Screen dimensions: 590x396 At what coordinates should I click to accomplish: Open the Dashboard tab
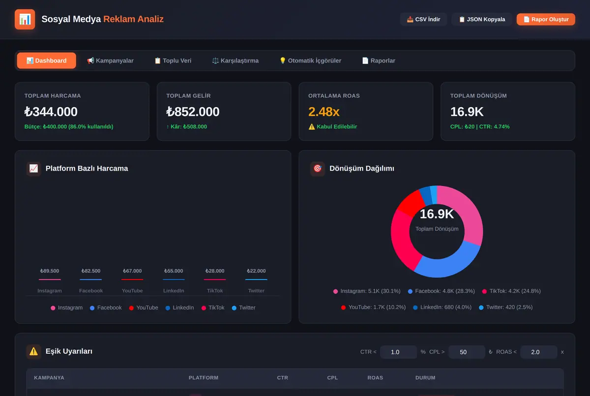click(47, 60)
